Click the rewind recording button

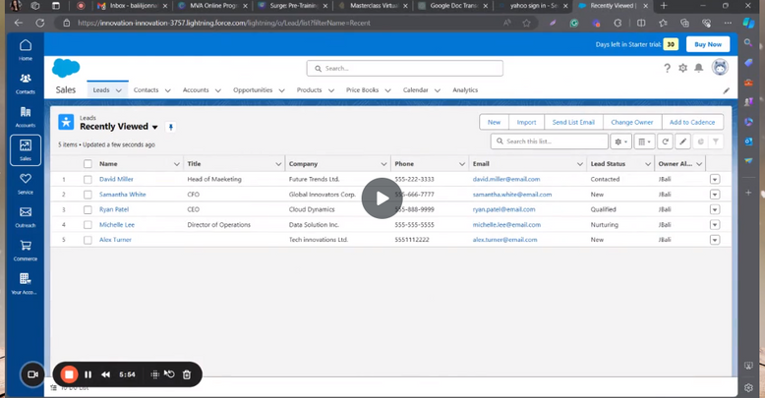(105, 374)
